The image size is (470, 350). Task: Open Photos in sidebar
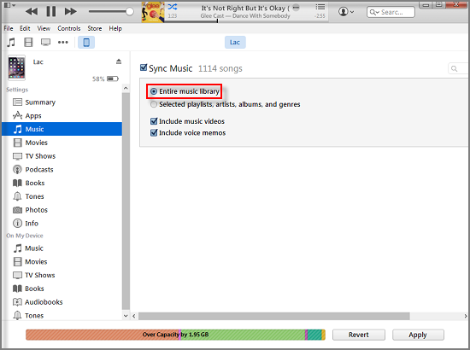coord(62,210)
